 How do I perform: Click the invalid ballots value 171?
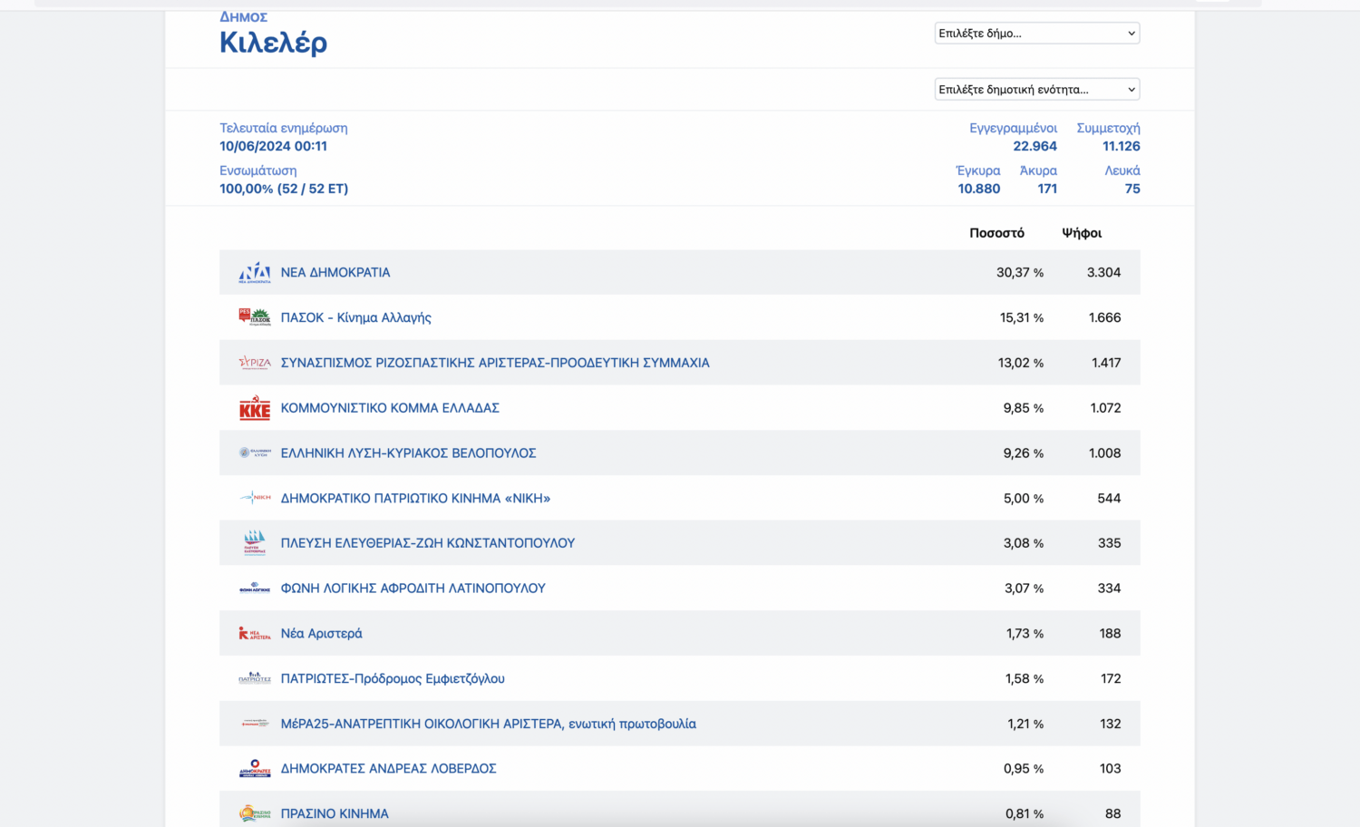pyautogui.click(x=1047, y=189)
